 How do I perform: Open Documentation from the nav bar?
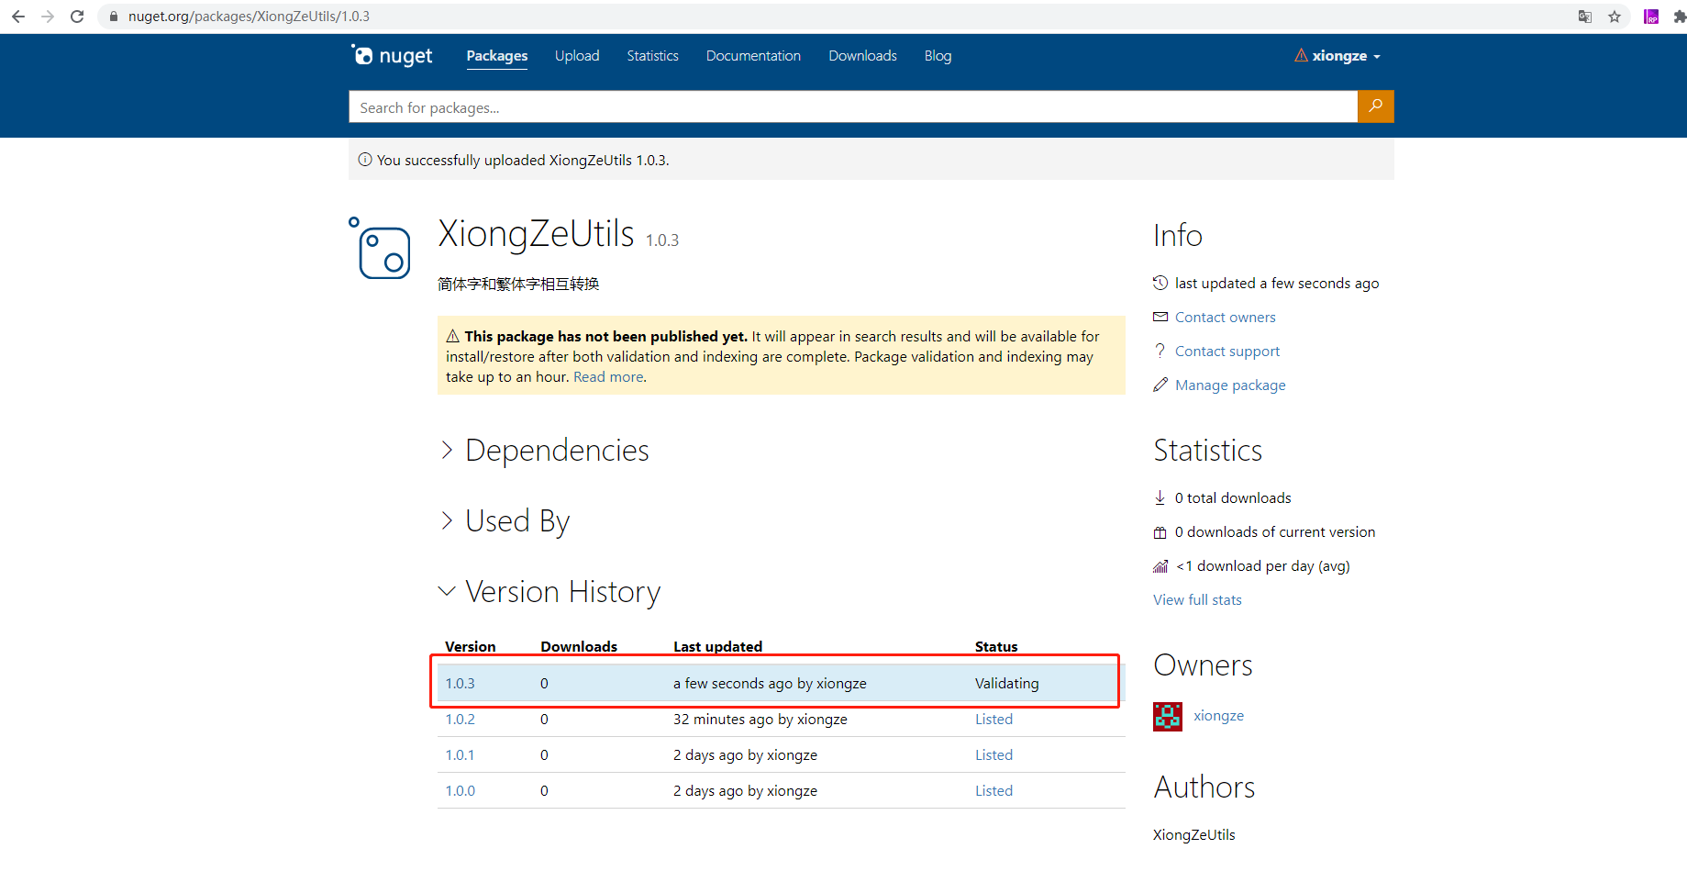coord(753,56)
